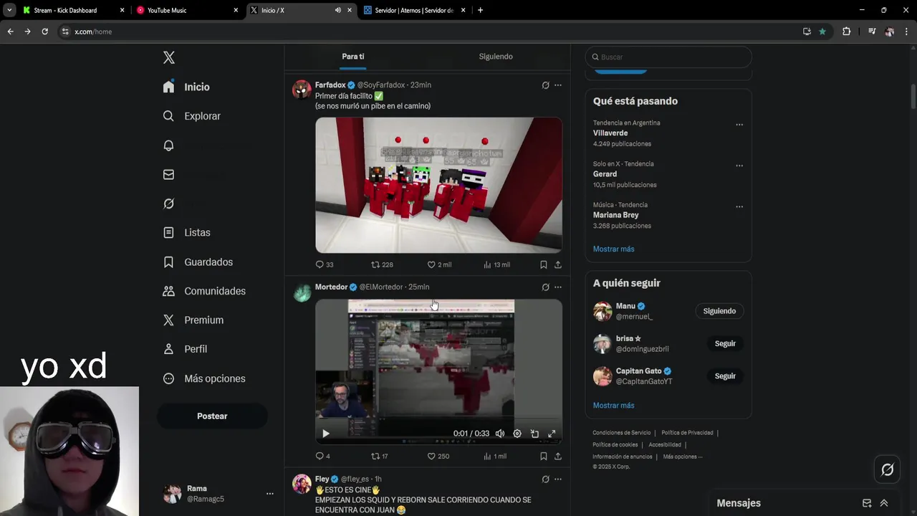The width and height of the screenshot is (917, 516).
Task: Click Mostrar más under A quién seguir
Action: (613, 406)
